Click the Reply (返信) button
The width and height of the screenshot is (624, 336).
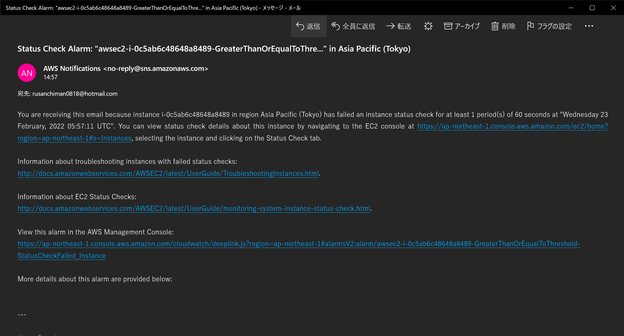click(x=308, y=26)
